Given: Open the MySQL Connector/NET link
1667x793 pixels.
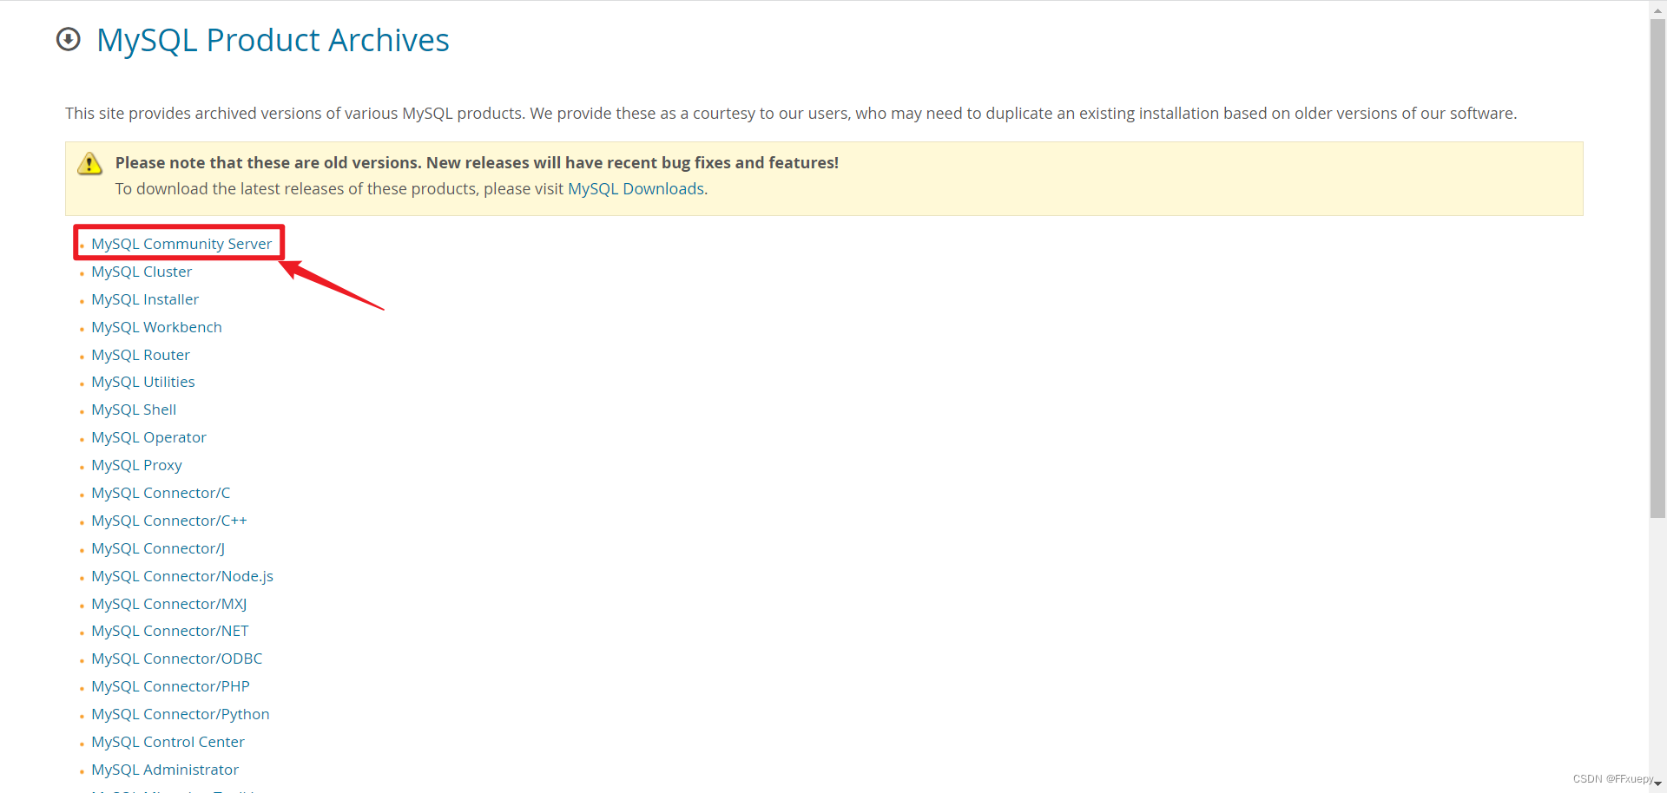Looking at the screenshot, I should tap(170, 631).
